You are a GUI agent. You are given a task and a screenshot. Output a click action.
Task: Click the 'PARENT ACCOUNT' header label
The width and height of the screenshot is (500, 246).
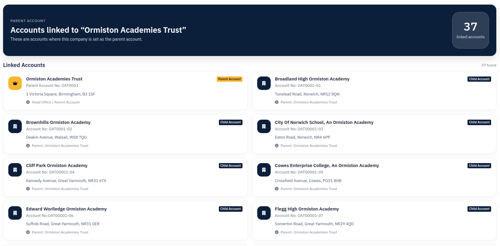pyautogui.click(x=28, y=21)
